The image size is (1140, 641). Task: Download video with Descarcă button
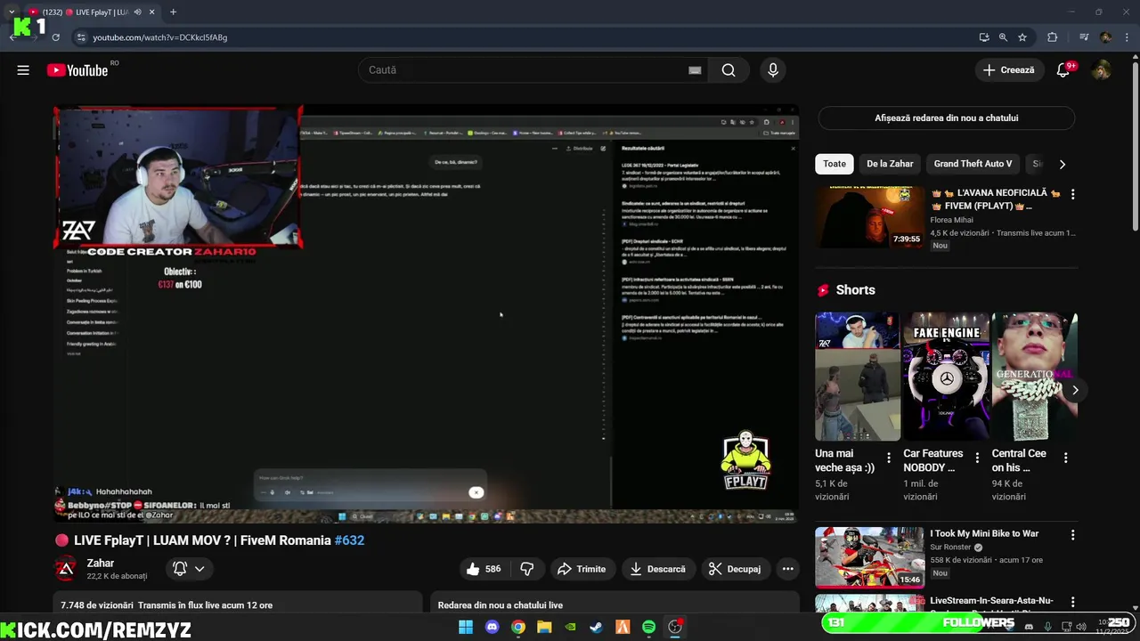point(657,569)
